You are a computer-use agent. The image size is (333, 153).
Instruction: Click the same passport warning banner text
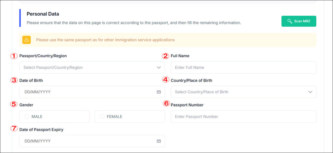click(105, 40)
